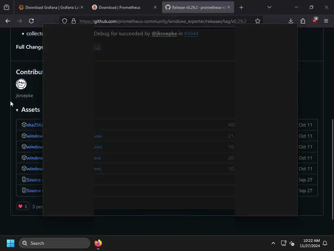The image size is (334, 251).
Task: Reload the current page
Action: [x=31, y=21]
